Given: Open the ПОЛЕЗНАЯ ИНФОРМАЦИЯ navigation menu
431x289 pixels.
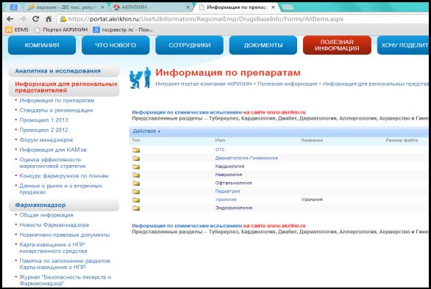Looking at the screenshot, I should coord(337,45).
